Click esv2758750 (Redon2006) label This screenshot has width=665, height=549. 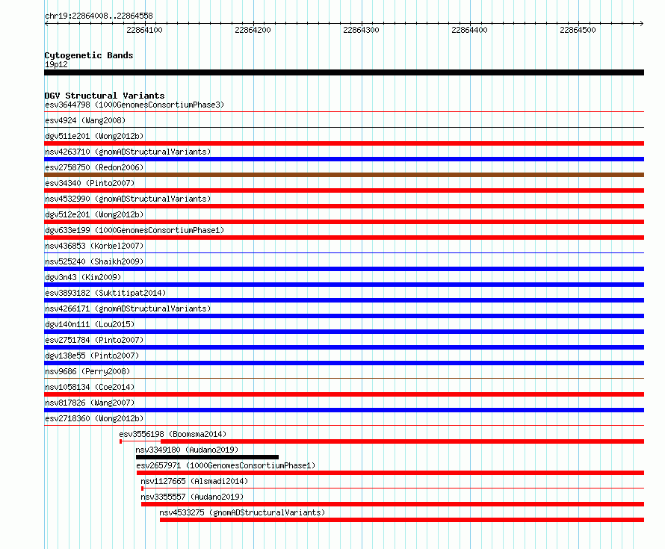(x=94, y=167)
